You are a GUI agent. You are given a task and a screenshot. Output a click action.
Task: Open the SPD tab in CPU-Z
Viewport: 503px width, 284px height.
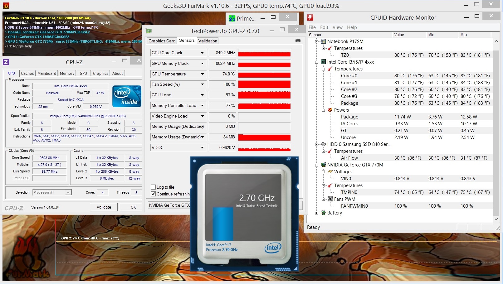(83, 73)
